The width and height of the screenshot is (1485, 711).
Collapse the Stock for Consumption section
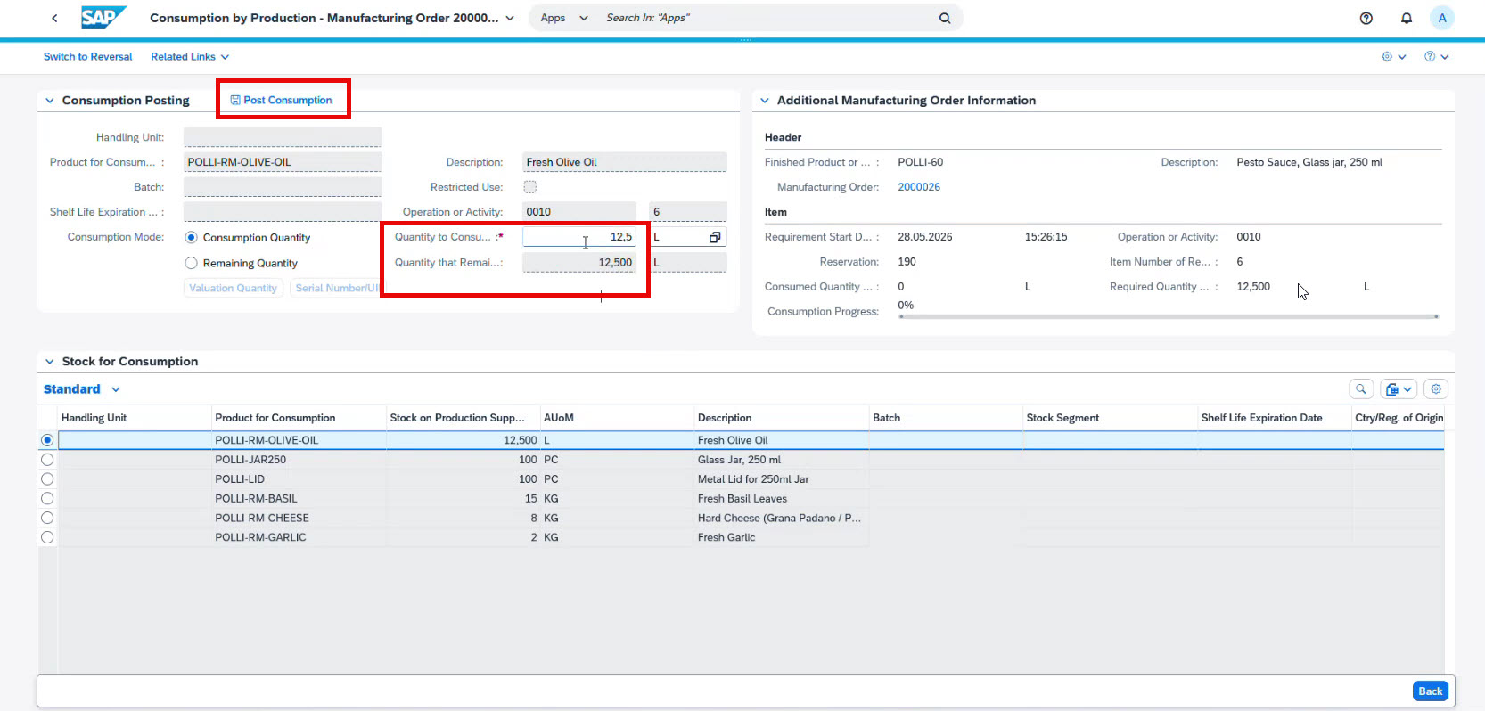[50, 362]
